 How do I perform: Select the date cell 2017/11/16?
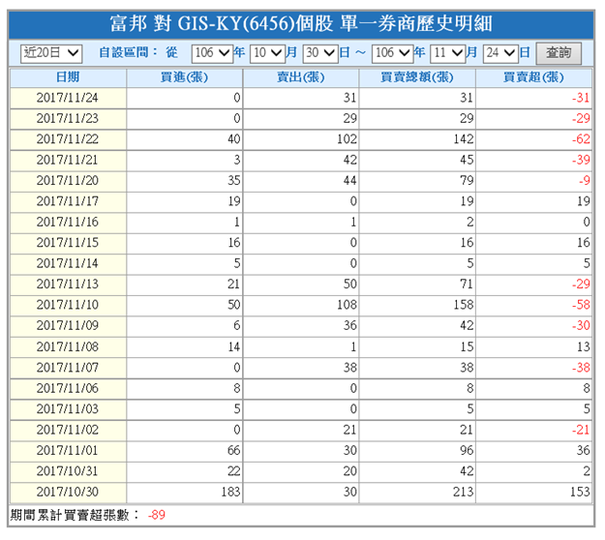68,223
